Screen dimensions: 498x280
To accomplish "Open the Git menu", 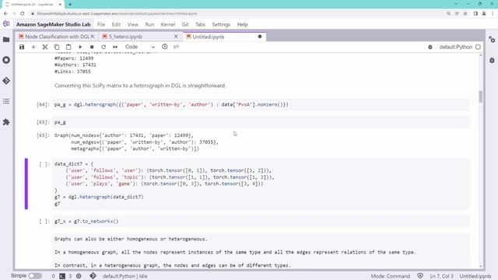I will pos(185,24).
